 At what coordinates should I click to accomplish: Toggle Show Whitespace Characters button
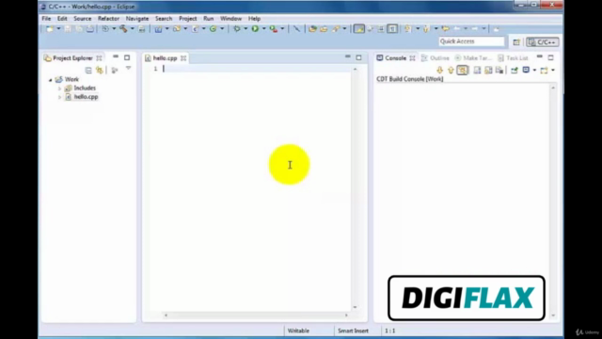(x=392, y=29)
